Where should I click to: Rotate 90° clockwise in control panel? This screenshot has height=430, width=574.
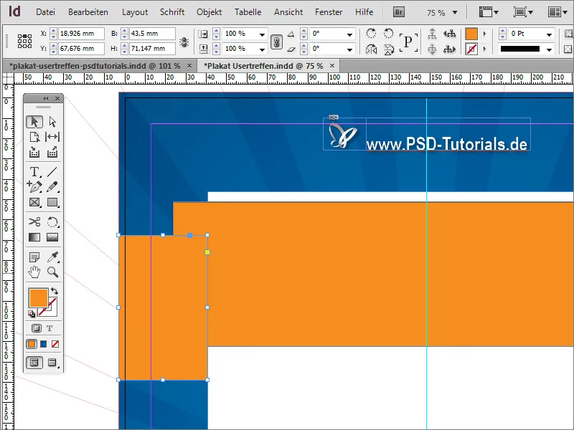371,33
